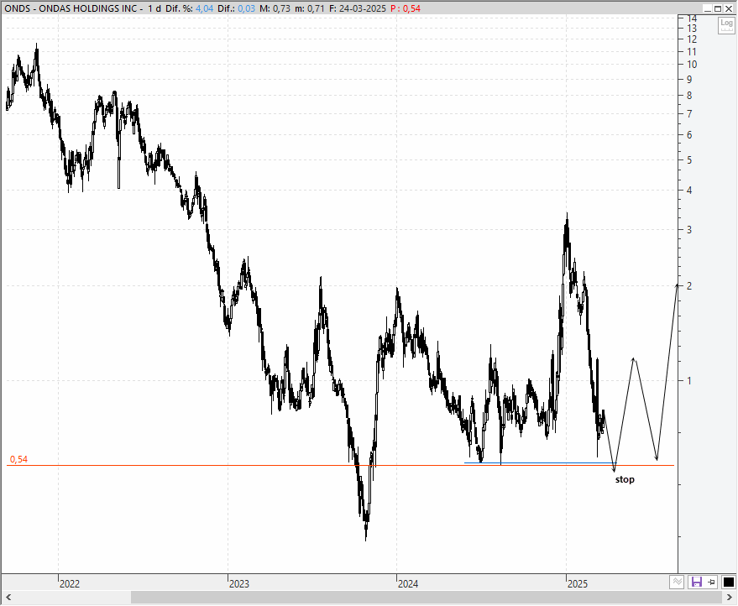Expand the double chevron panel button
Viewport: 738px width, 606px height.
pyautogui.click(x=677, y=582)
